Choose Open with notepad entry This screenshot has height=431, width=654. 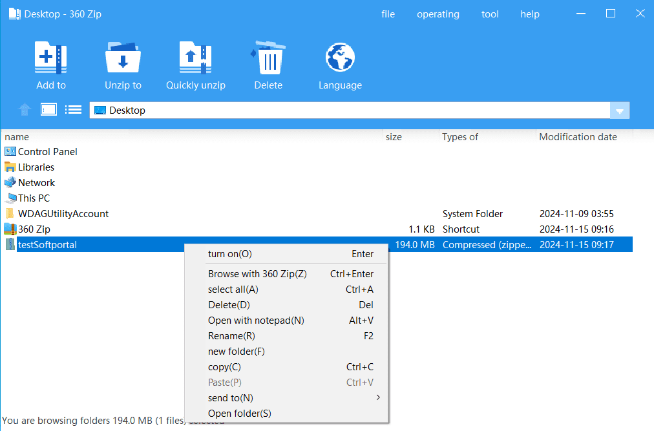(x=256, y=321)
